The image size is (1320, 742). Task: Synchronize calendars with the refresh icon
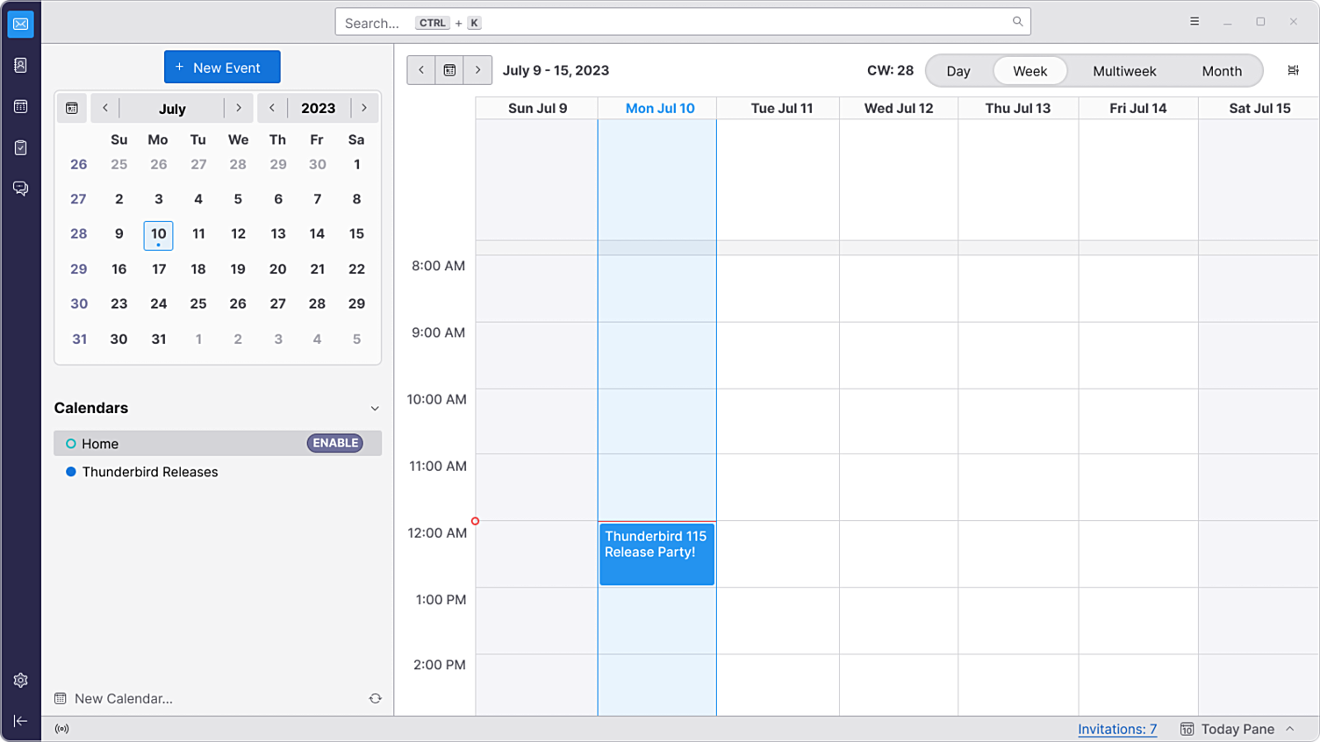pyautogui.click(x=375, y=698)
